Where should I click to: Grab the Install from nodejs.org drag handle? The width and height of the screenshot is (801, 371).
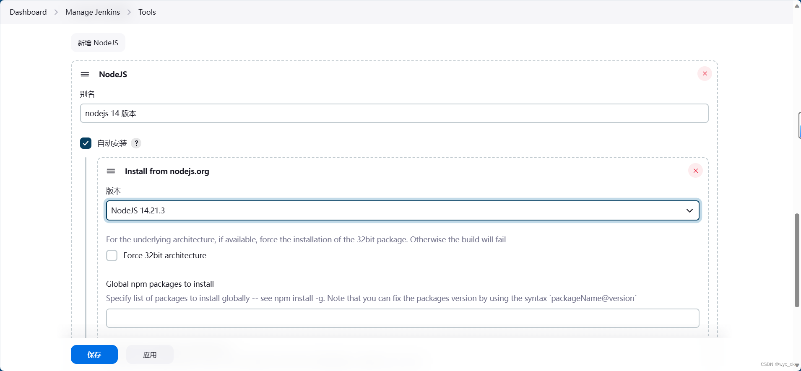click(x=111, y=171)
